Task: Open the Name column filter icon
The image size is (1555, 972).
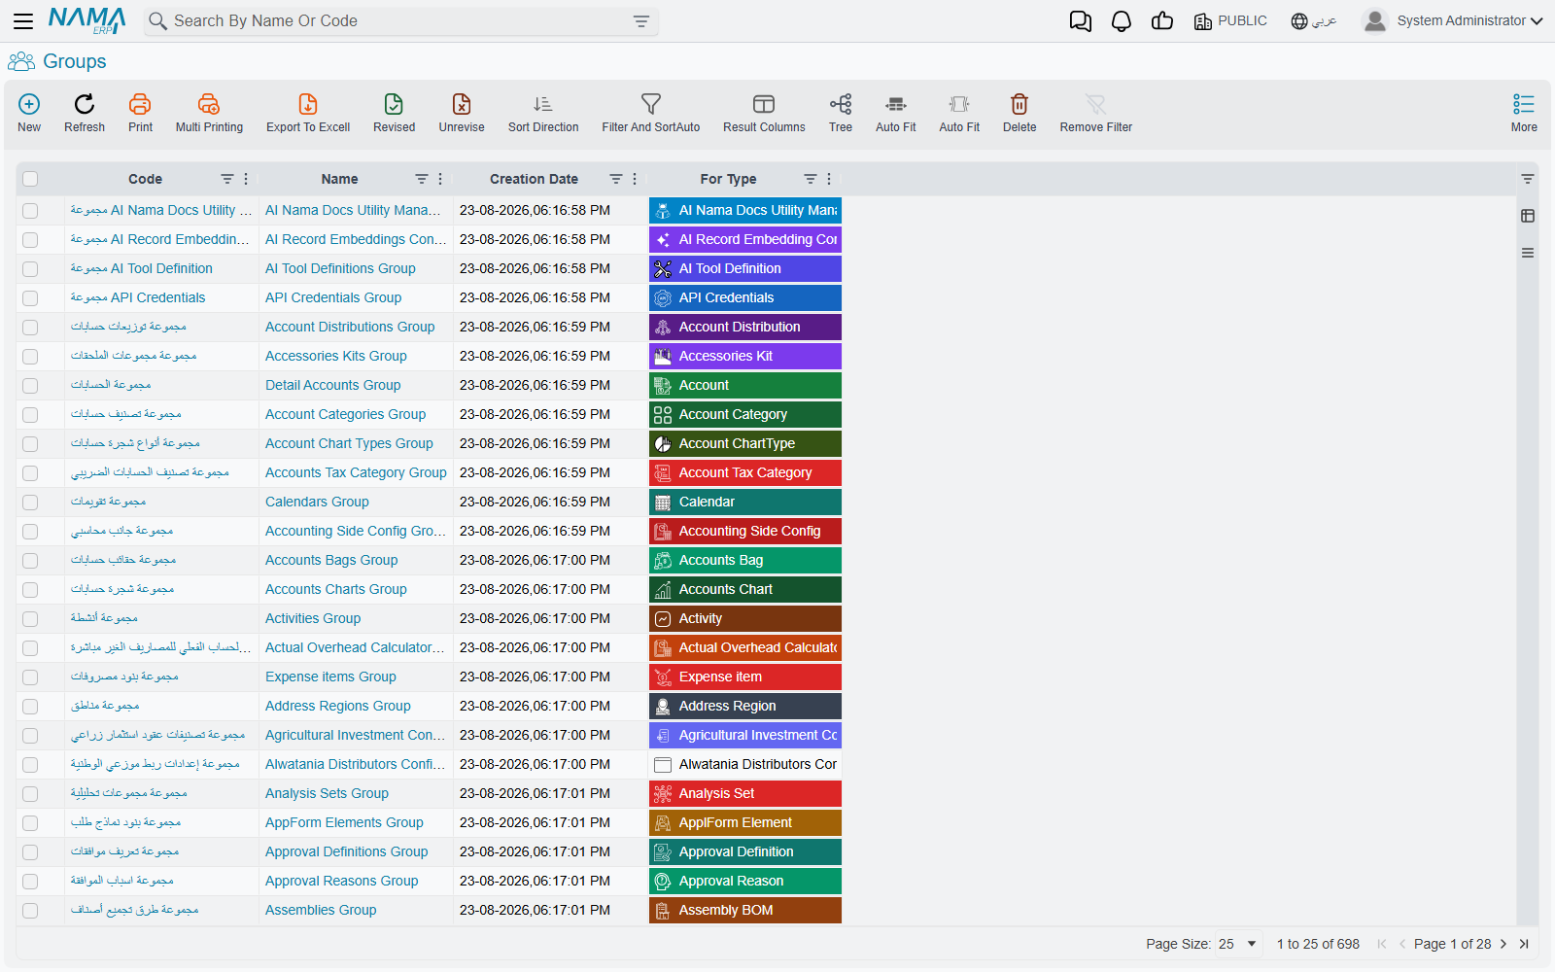Action: click(x=422, y=179)
